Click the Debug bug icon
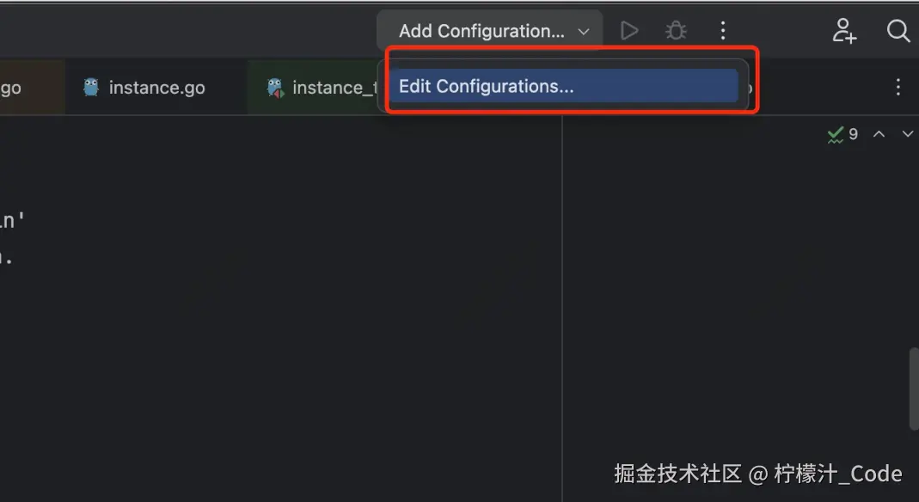The width and height of the screenshot is (919, 502). coord(677,31)
